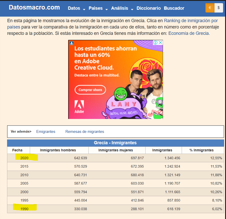226x219 pixels.
Task: Click the value 857.850
Action: (174, 200)
